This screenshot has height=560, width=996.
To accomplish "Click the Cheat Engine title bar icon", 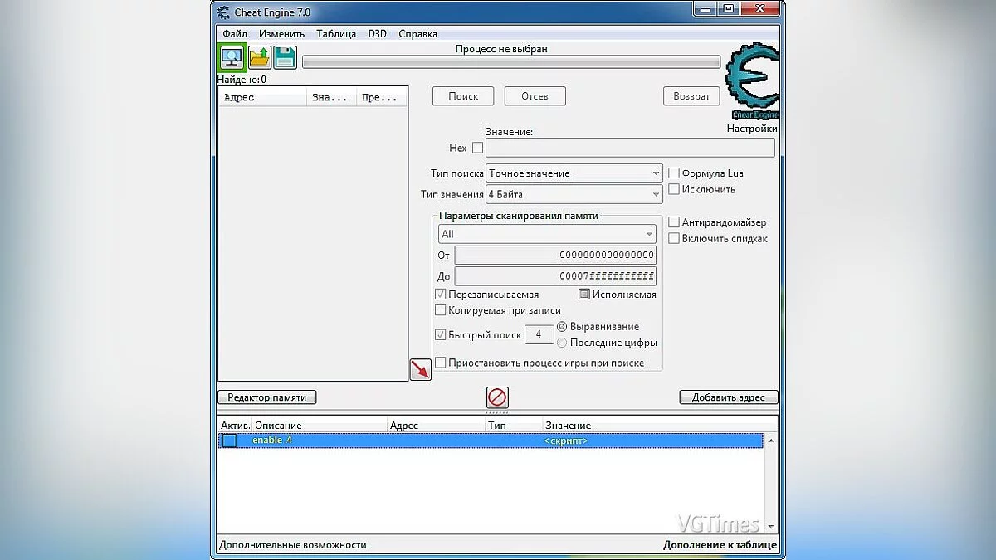I will click(222, 12).
